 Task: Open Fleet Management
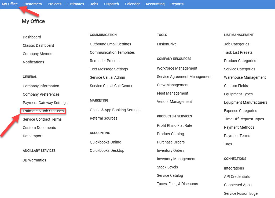[173, 93]
